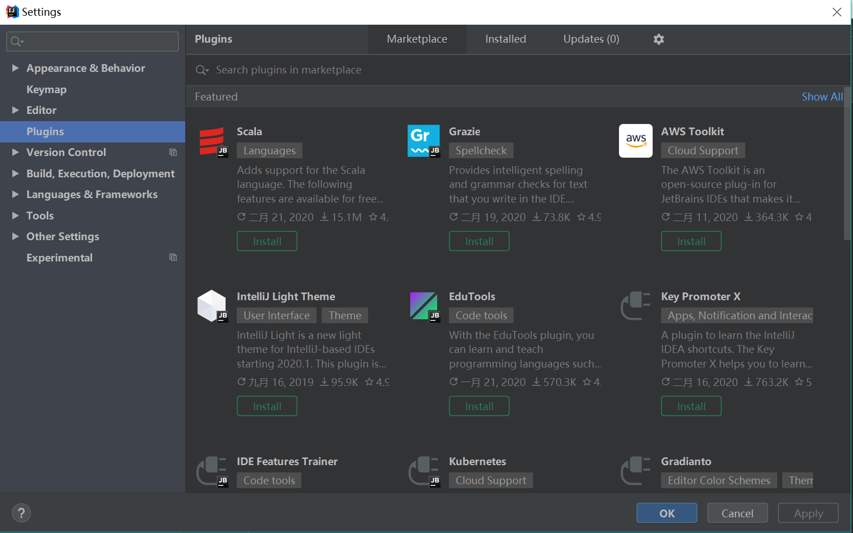The width and height of the screenshot is (853, 533).
Task: Expand Build, Execution, Deployment node
Action: click(x=16, y=173)
